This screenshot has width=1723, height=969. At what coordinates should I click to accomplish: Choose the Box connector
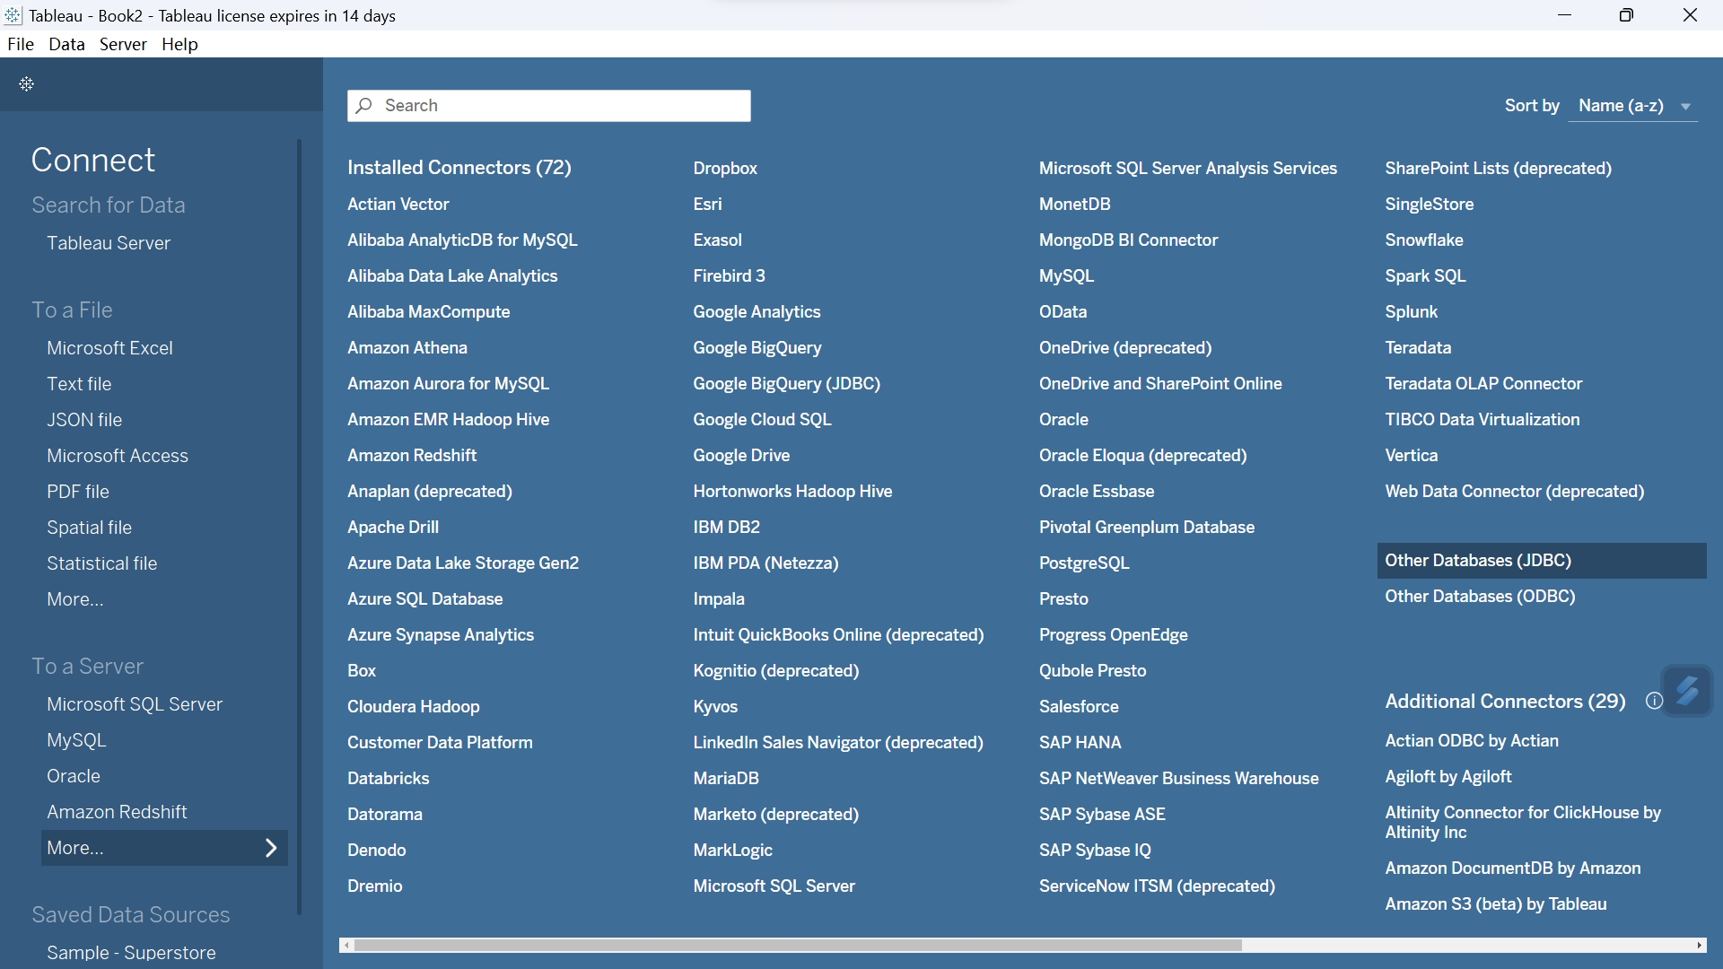pyautogui.click(x=362, y=671)
